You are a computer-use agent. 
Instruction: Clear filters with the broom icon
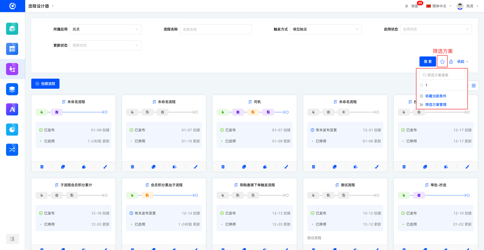(x=451, y=61)
